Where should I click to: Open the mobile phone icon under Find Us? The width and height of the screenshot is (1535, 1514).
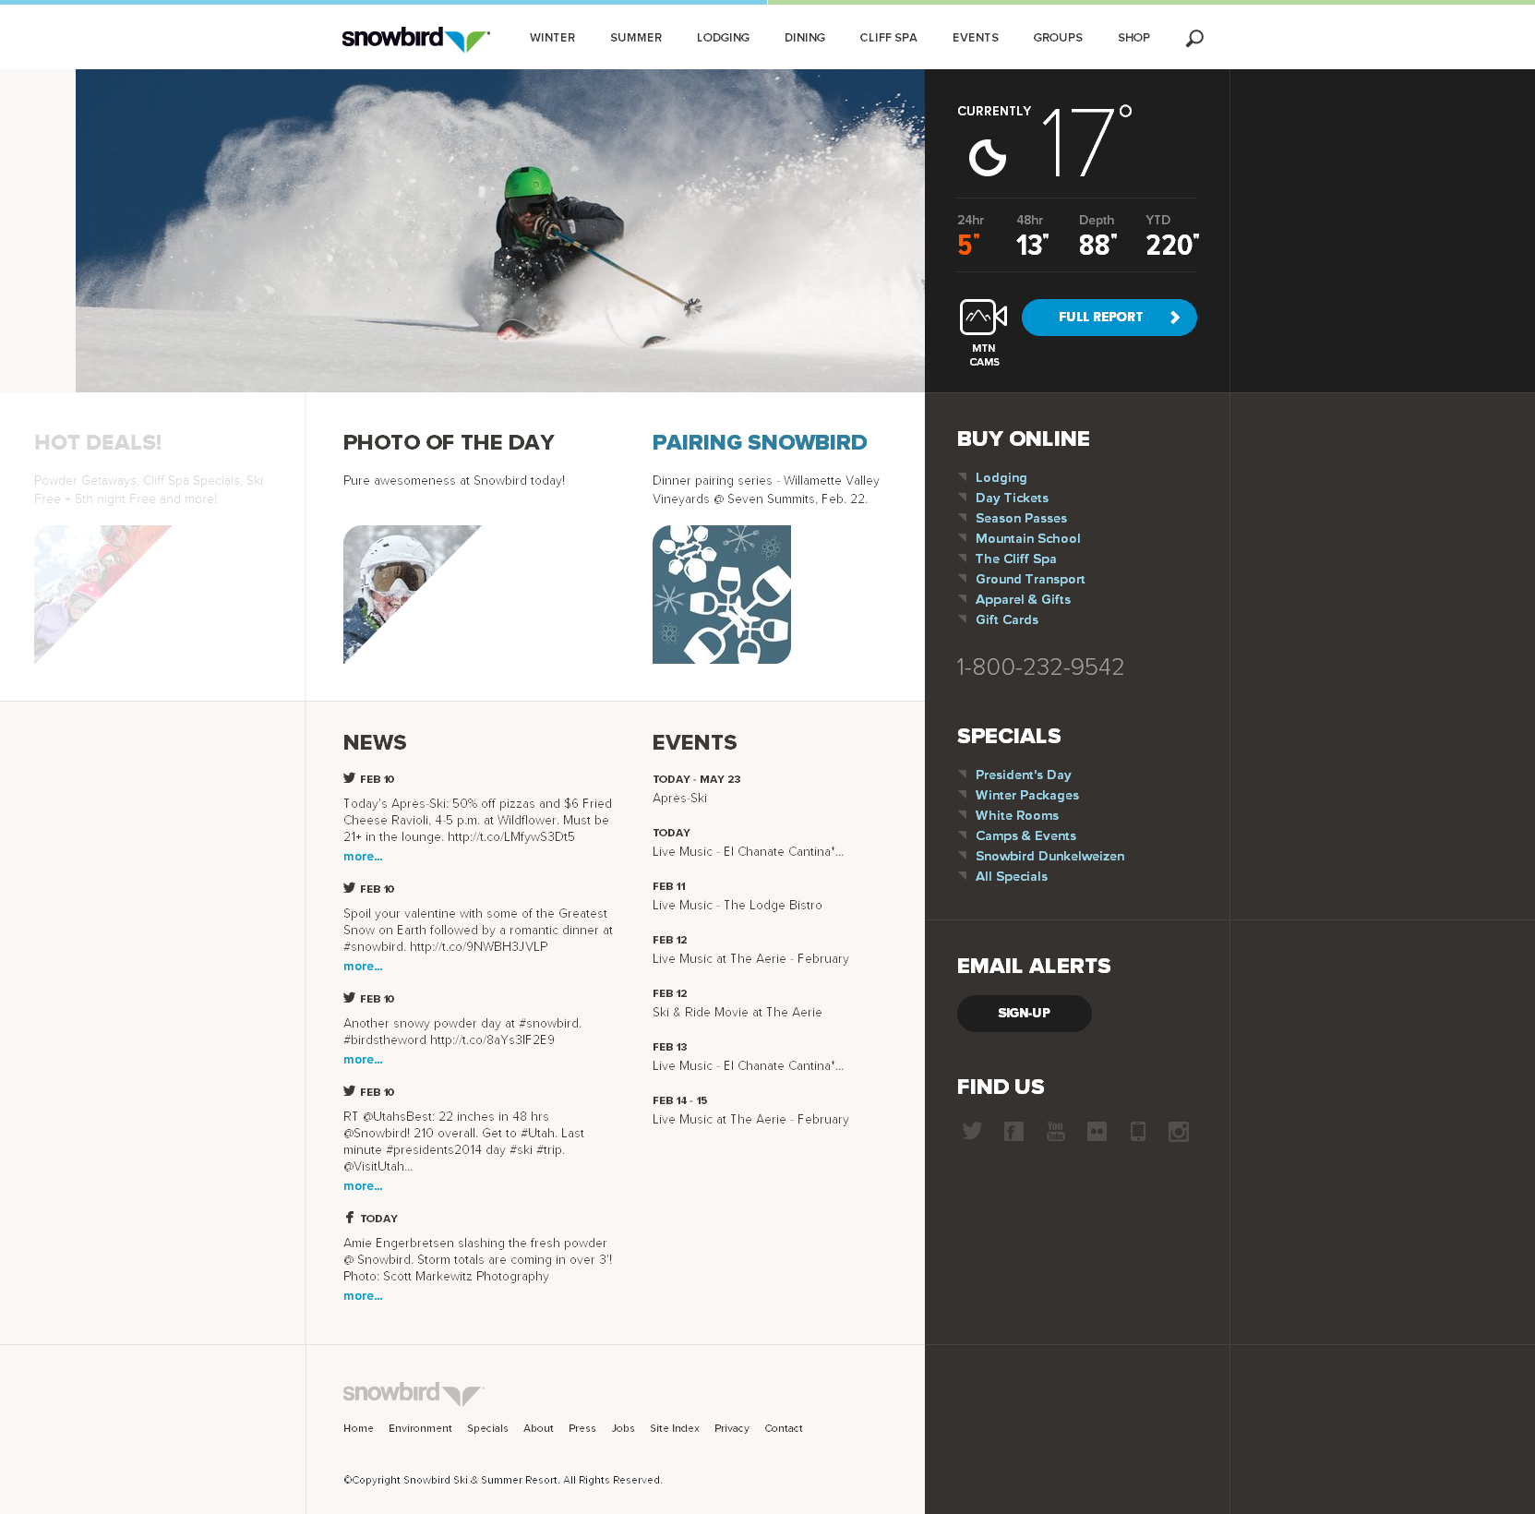pos(1138,1131)
